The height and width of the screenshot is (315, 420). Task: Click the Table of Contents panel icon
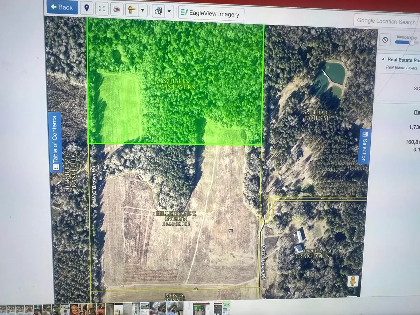coord(56,167)
